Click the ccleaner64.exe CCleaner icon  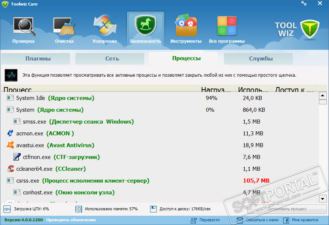10,169
